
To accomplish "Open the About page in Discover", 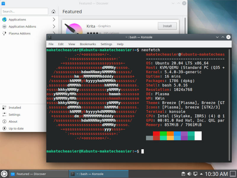I will 12,121.
